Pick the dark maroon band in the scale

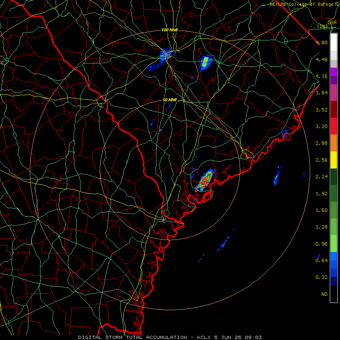[334, 110]
